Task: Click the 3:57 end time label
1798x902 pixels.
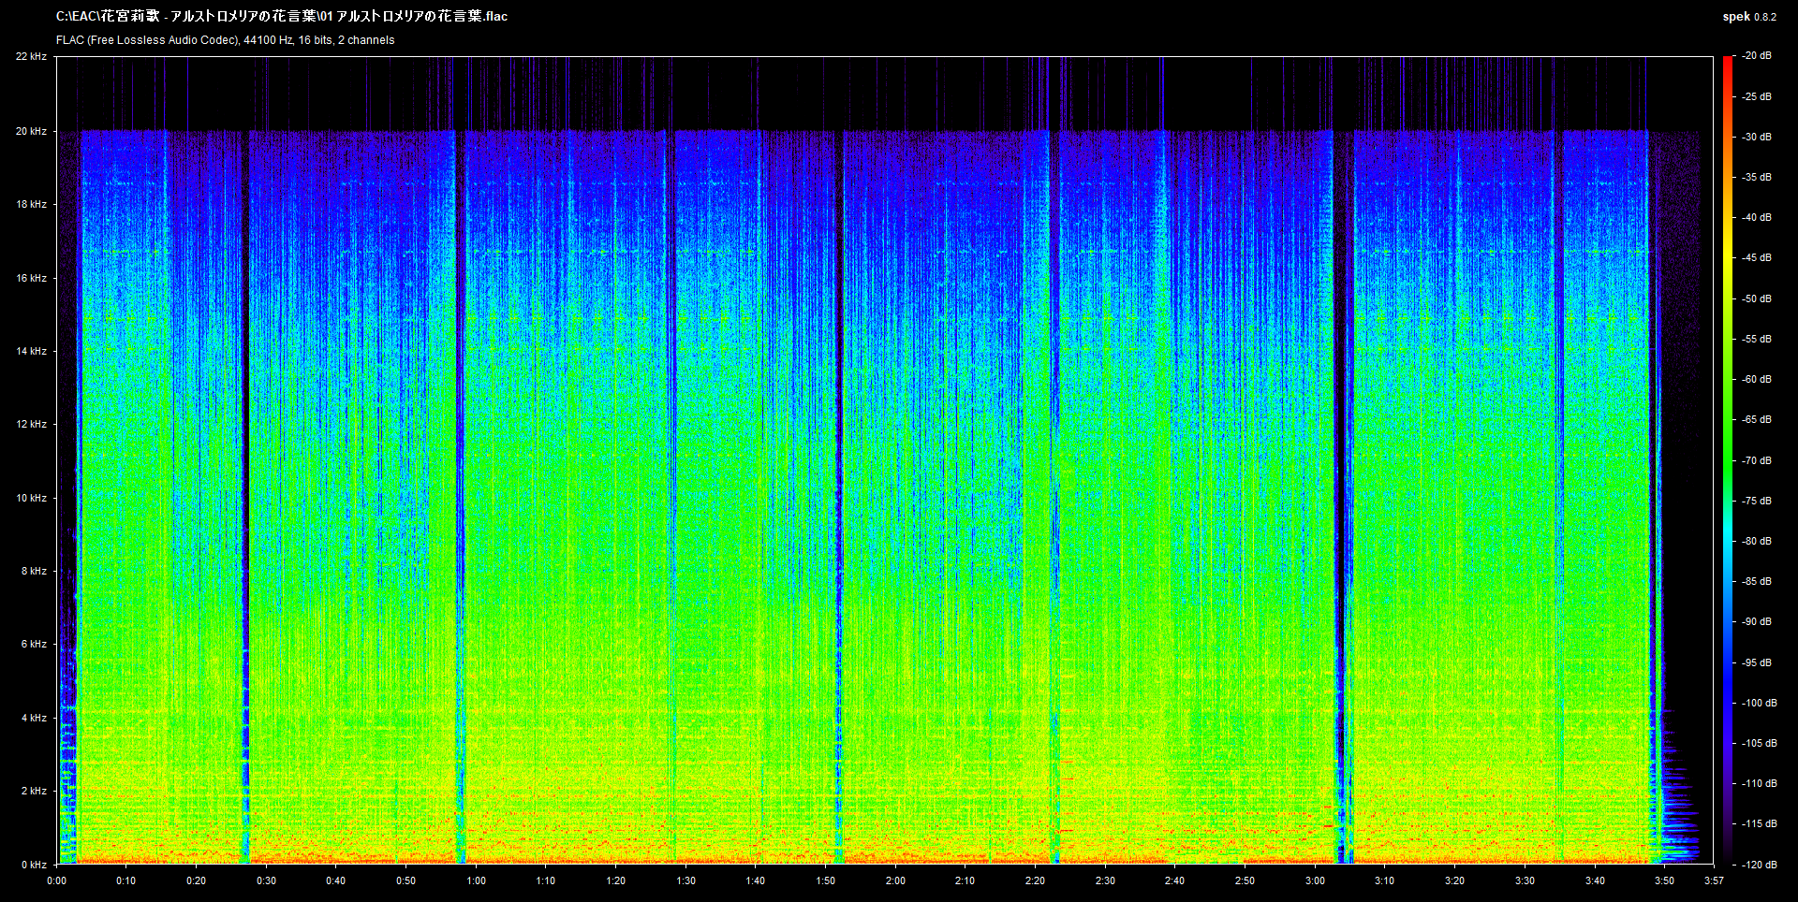Action: 1714,880
